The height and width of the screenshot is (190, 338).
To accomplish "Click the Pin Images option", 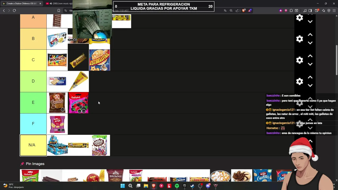I will (x=32, y=164).
